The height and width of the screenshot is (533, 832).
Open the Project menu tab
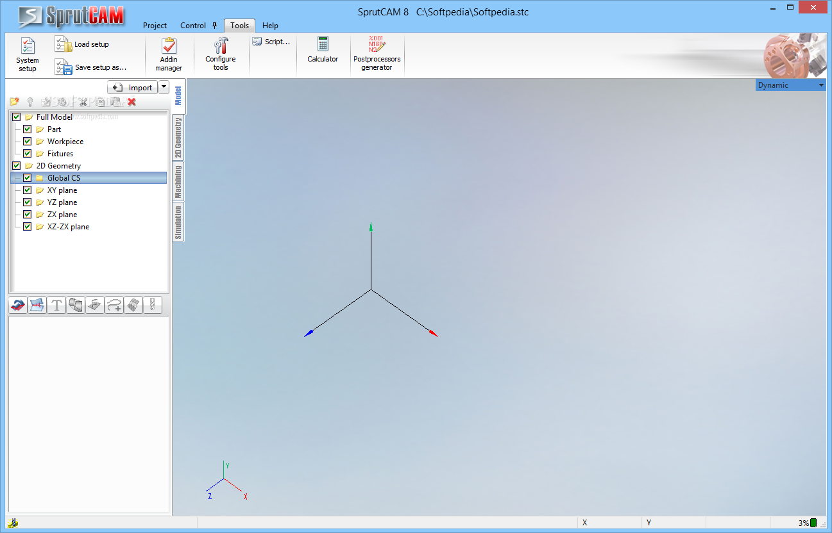155,26
